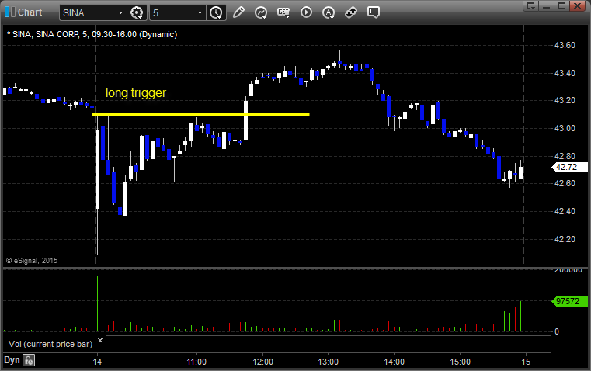
Task: Click the Dyn scaling button
Action: click(12, 360)
